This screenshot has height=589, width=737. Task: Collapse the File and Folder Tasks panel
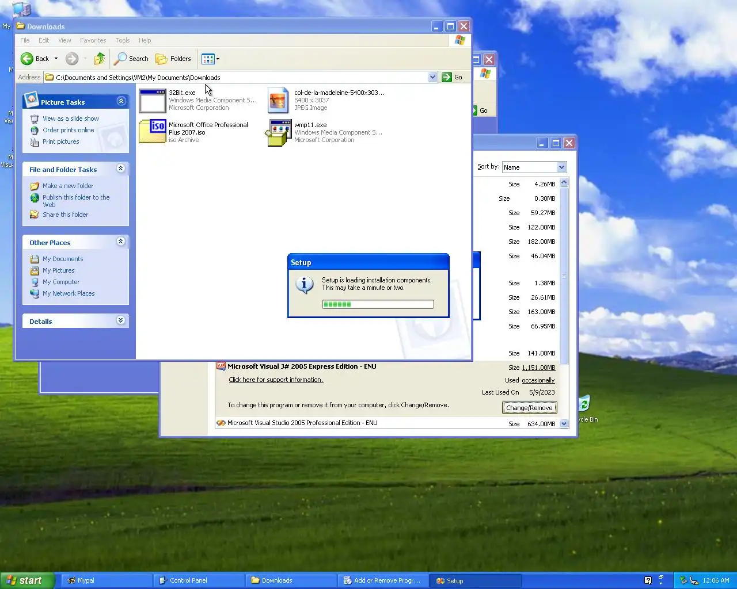pyautogui.click(x=120, y=169)
